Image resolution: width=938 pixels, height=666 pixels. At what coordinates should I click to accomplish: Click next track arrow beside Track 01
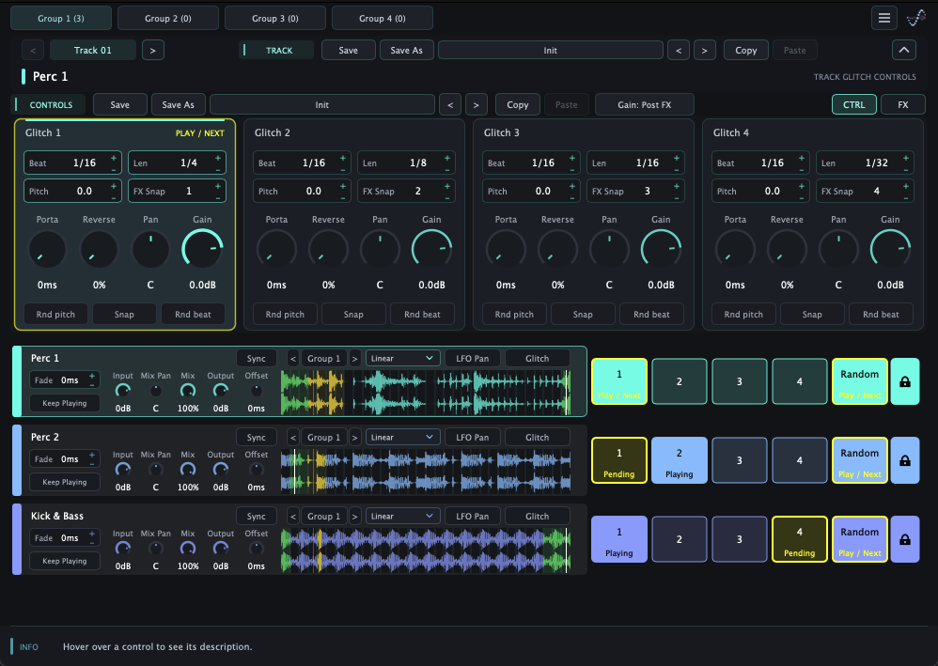152,50
